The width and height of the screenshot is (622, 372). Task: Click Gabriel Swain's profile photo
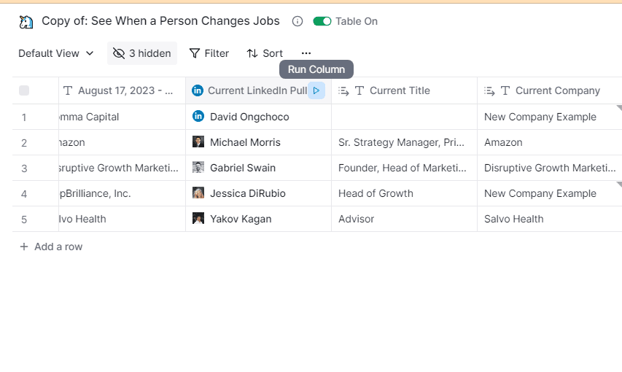(198, 168)
